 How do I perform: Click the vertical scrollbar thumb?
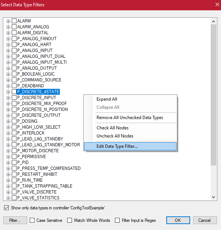coord(213,95)
